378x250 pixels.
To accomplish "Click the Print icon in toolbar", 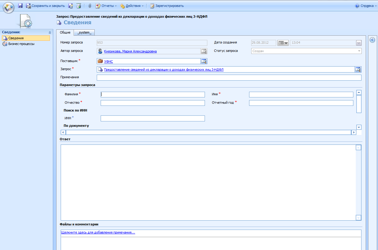I will click(x=78, y=6).
